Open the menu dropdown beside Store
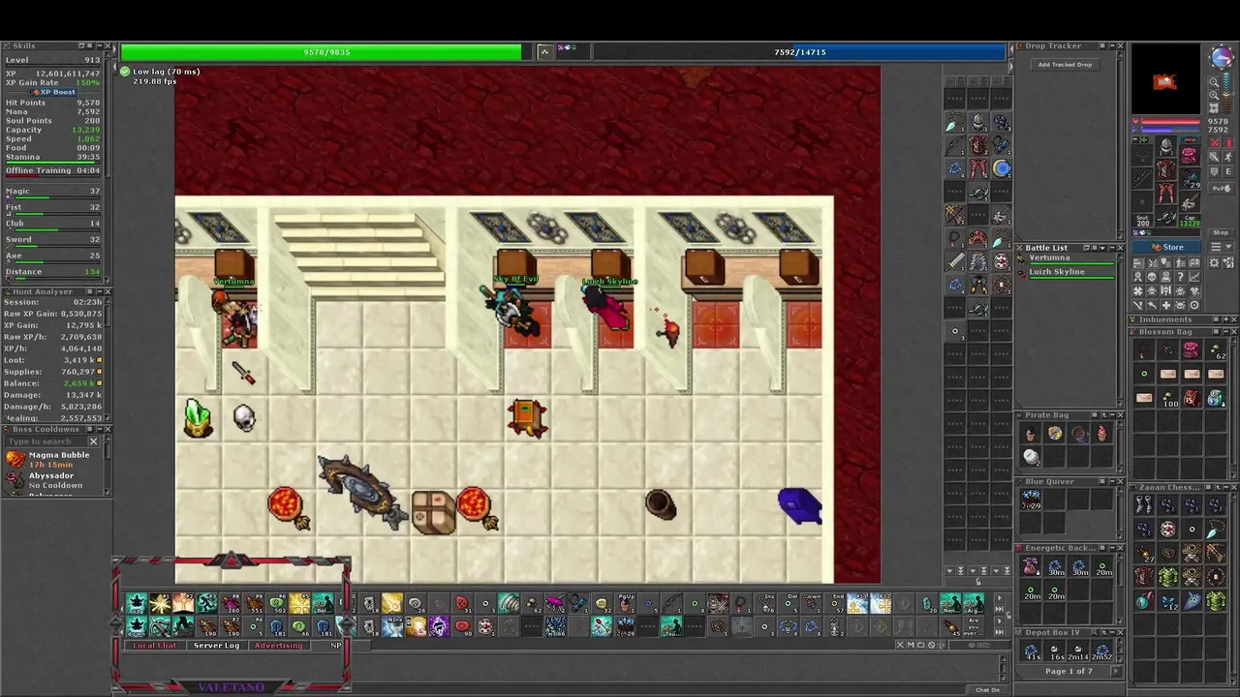Image resolution: width=1240 pixels, height=697 pixels. (1221, 247)
